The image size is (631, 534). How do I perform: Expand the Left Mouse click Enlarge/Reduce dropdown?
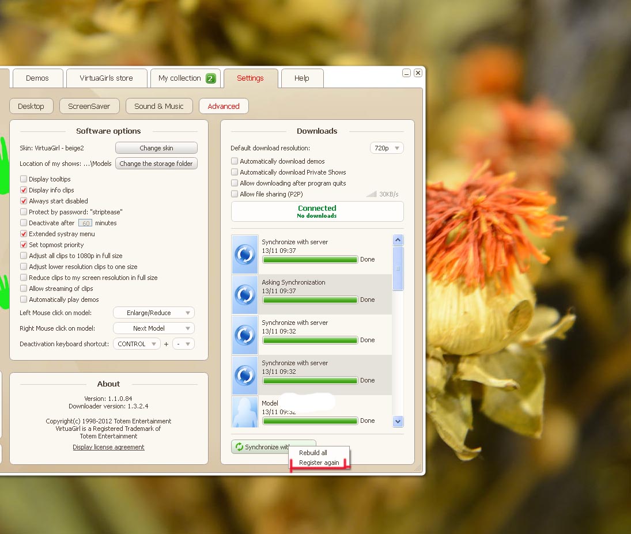pos(153,313)
